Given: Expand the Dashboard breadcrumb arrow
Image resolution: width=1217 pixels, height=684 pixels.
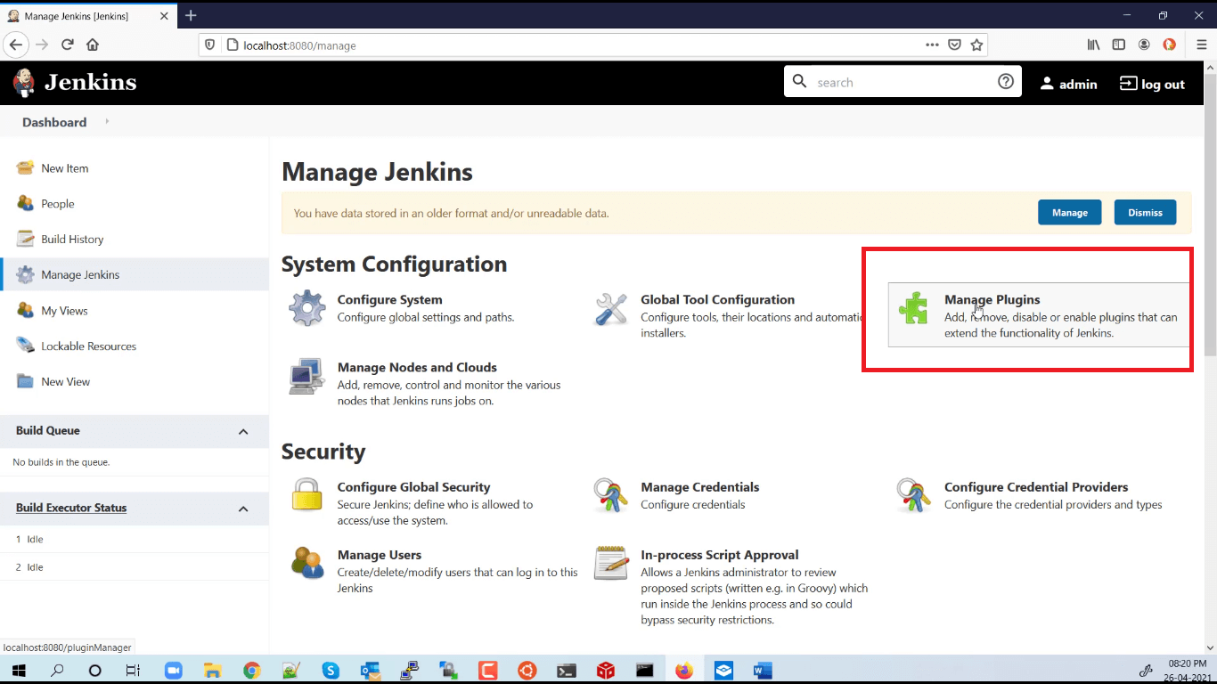Looking at the screenshot, I should [106, 122].
